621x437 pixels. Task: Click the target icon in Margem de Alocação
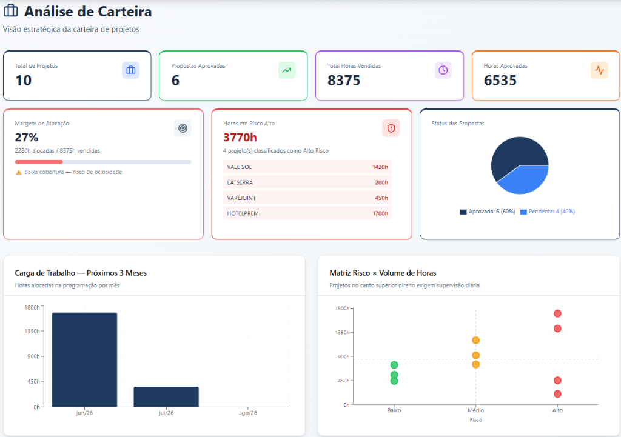coord(183,128)
